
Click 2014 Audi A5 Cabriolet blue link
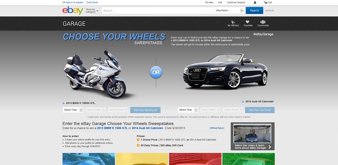click(x=148, y=128)
